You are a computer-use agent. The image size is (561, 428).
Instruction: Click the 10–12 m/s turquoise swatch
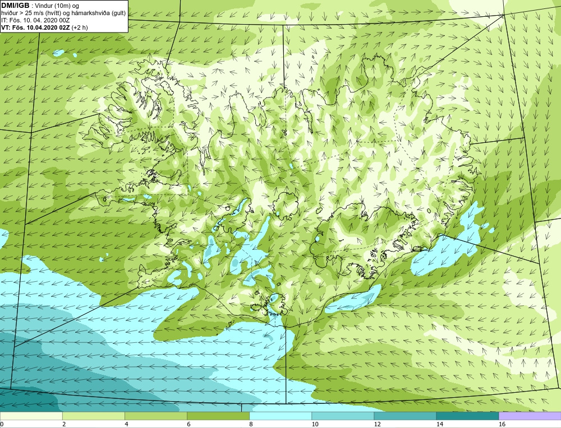tap(343, 416)
